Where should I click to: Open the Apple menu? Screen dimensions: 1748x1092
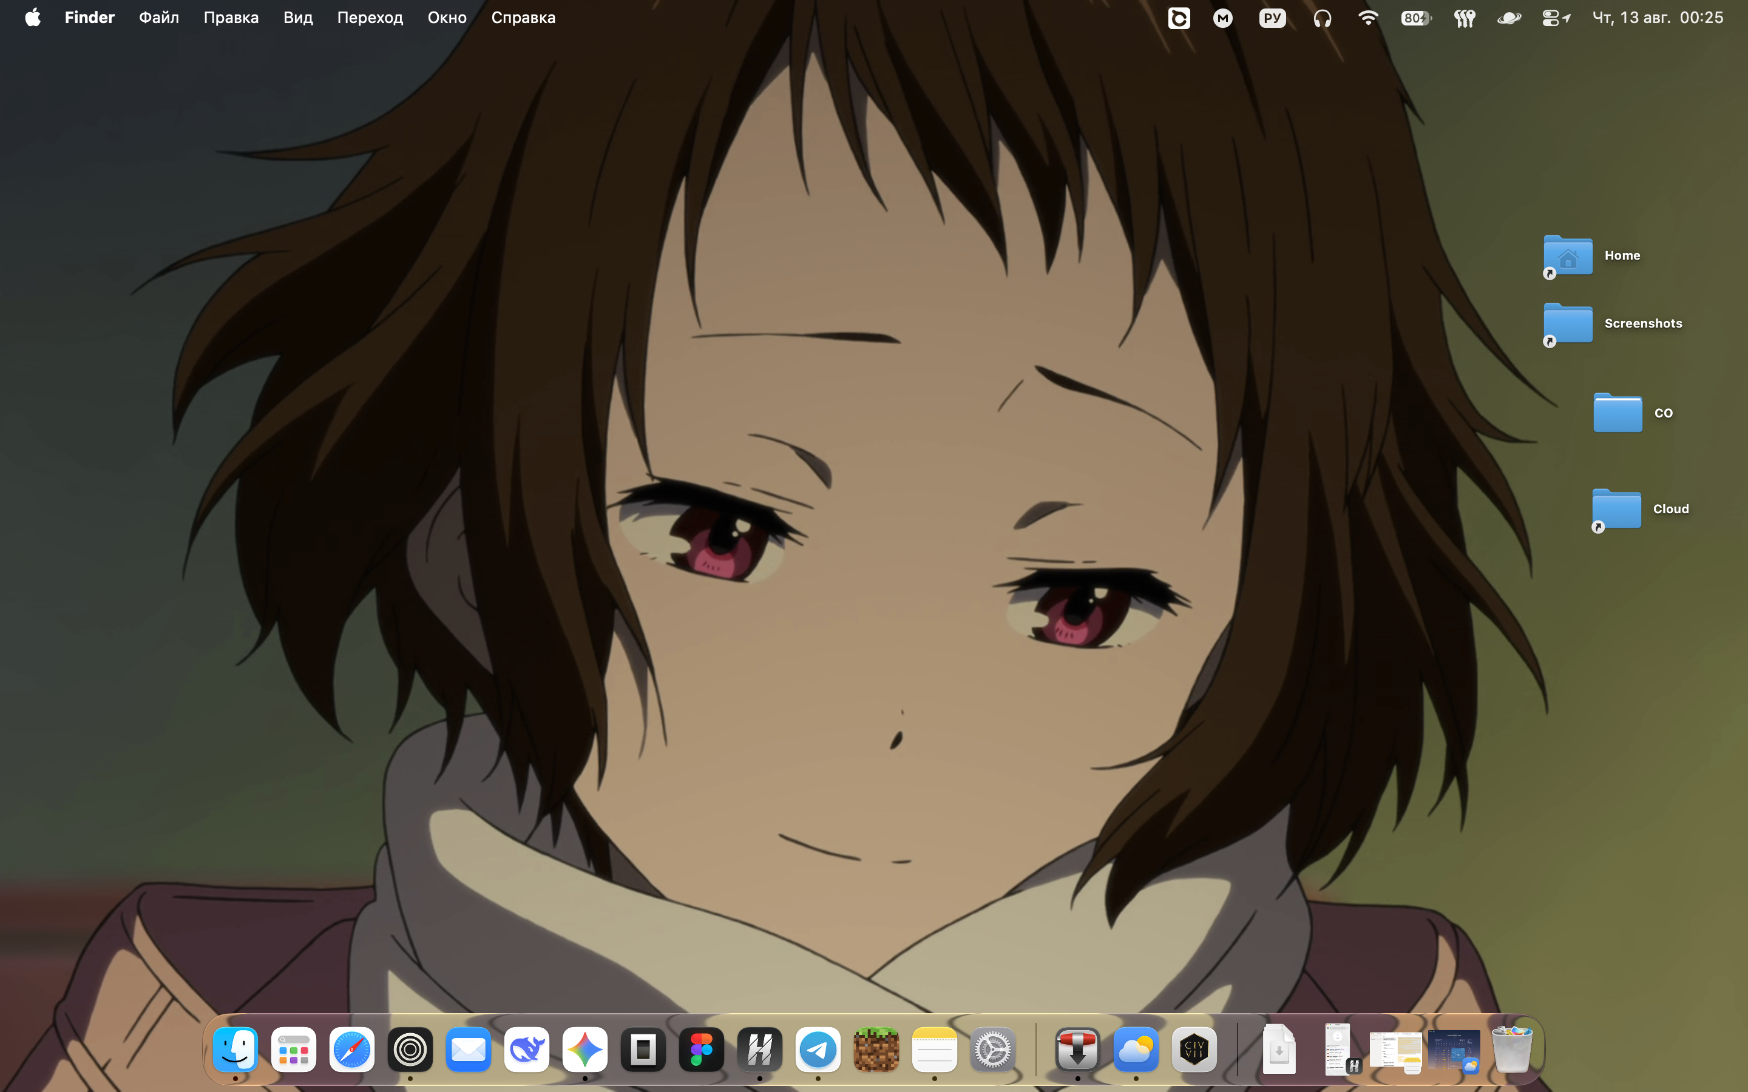coord(33,18)
